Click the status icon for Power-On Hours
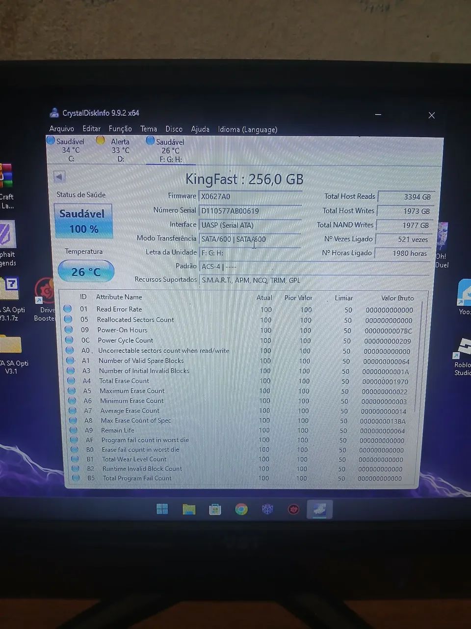The image size is (471, 629). (x=69, y=329)
